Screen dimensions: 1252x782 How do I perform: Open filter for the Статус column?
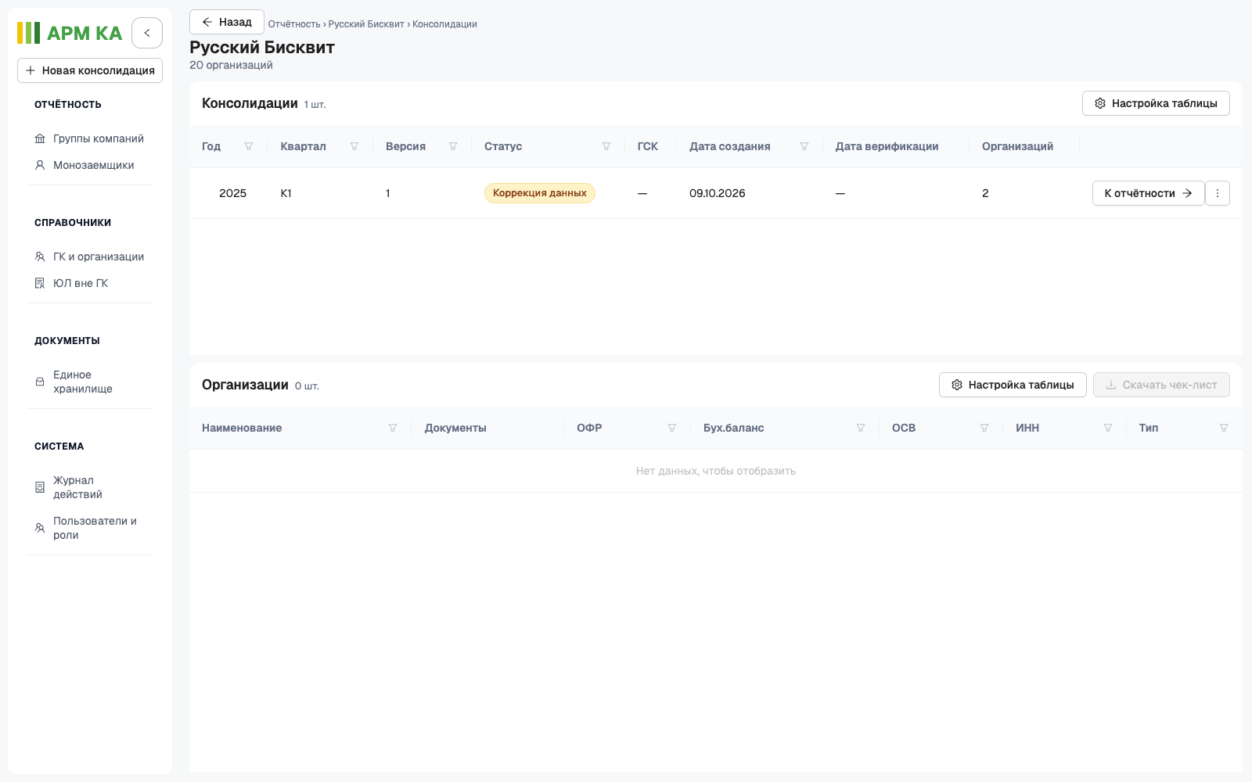606,146
